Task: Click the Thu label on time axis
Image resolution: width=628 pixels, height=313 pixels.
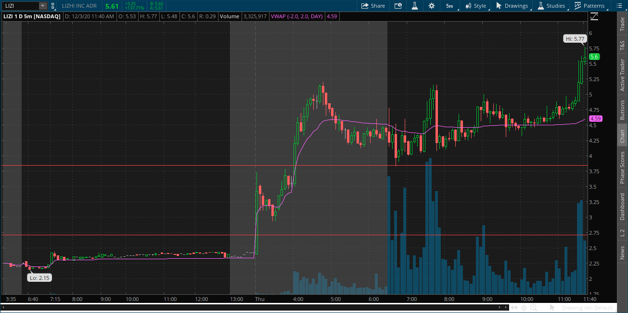Action: [259, 299]
